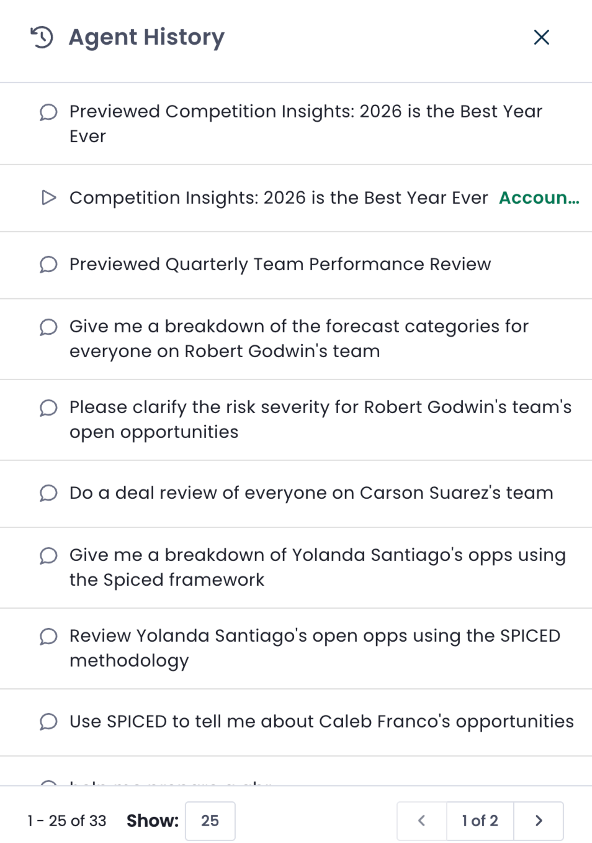
Task: Open 'Please clarify the risk severity' entry
Action: point(296,420)
